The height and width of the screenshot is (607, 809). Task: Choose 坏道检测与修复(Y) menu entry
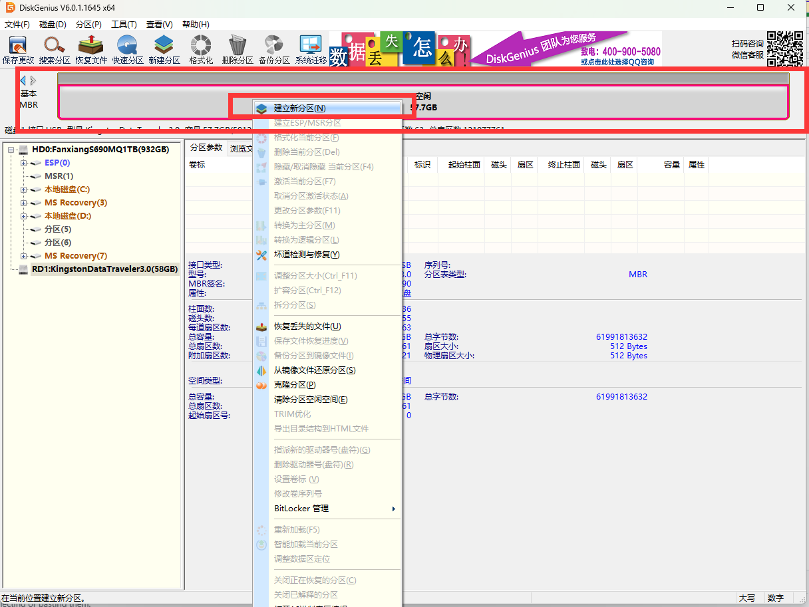[x=328, y=255]
